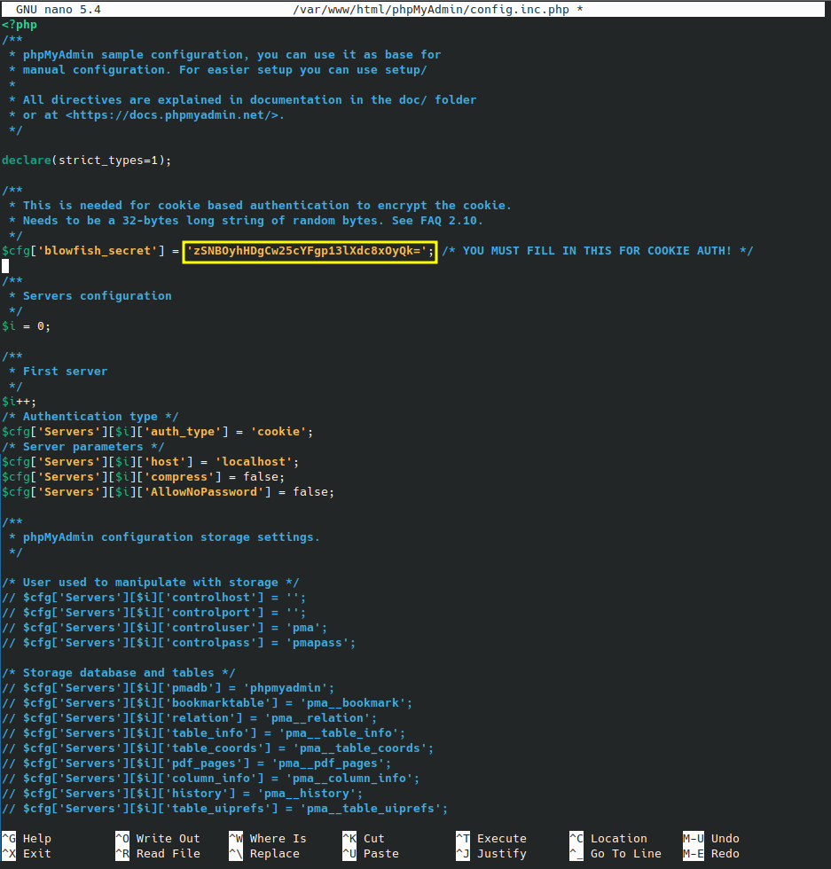Click the ^O Write Out shortcut

(158, 839)
